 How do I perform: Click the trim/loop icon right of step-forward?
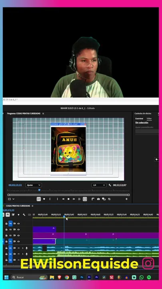[x=79, y=199]
